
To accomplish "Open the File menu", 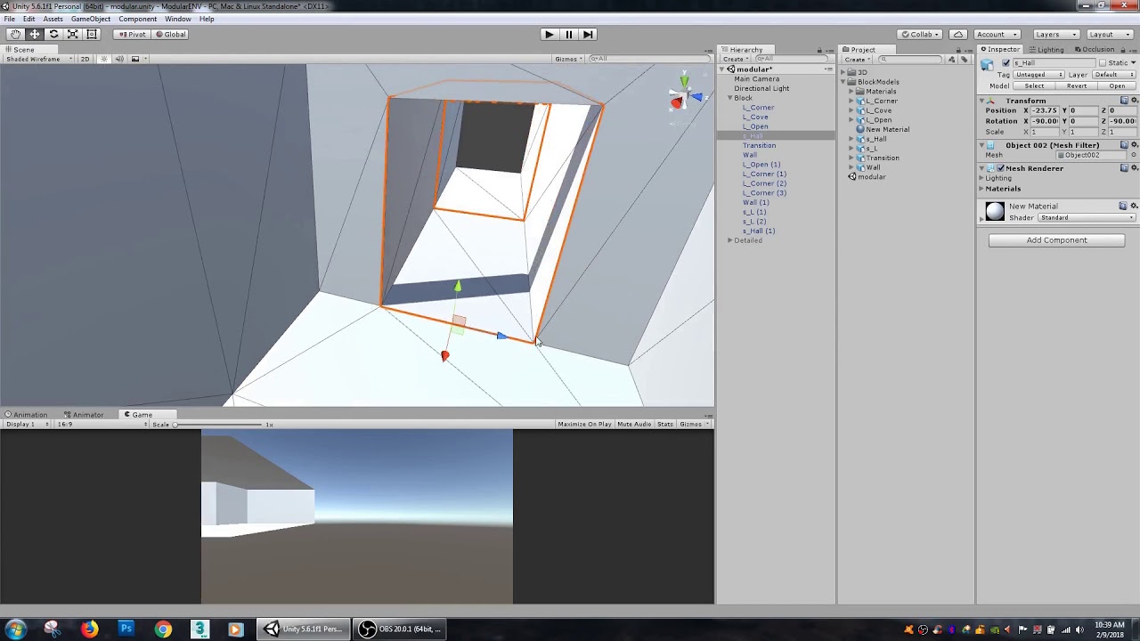I will click(9, 19).
